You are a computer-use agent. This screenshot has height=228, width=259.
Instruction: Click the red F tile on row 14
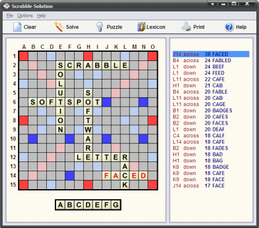pyautogui.click(x=107, y=176)
